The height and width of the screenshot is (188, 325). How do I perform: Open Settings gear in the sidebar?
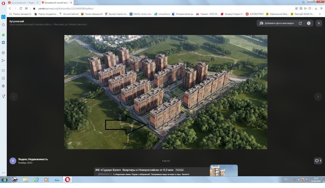click(x=3, y=86)
